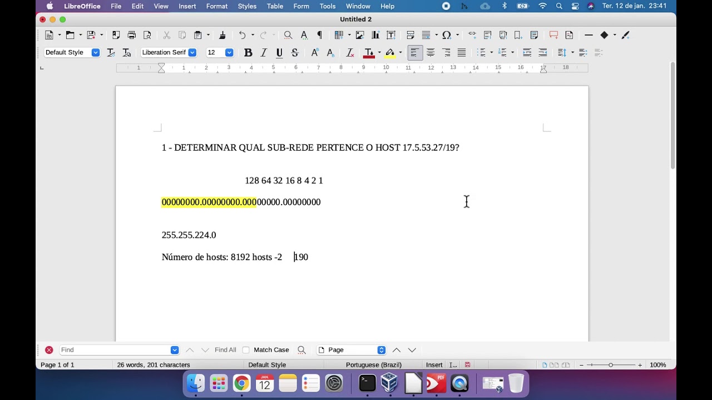Open the highlighting color dropdown arrow
This screenshot has width=712, height=400.
tap(400, 53)
